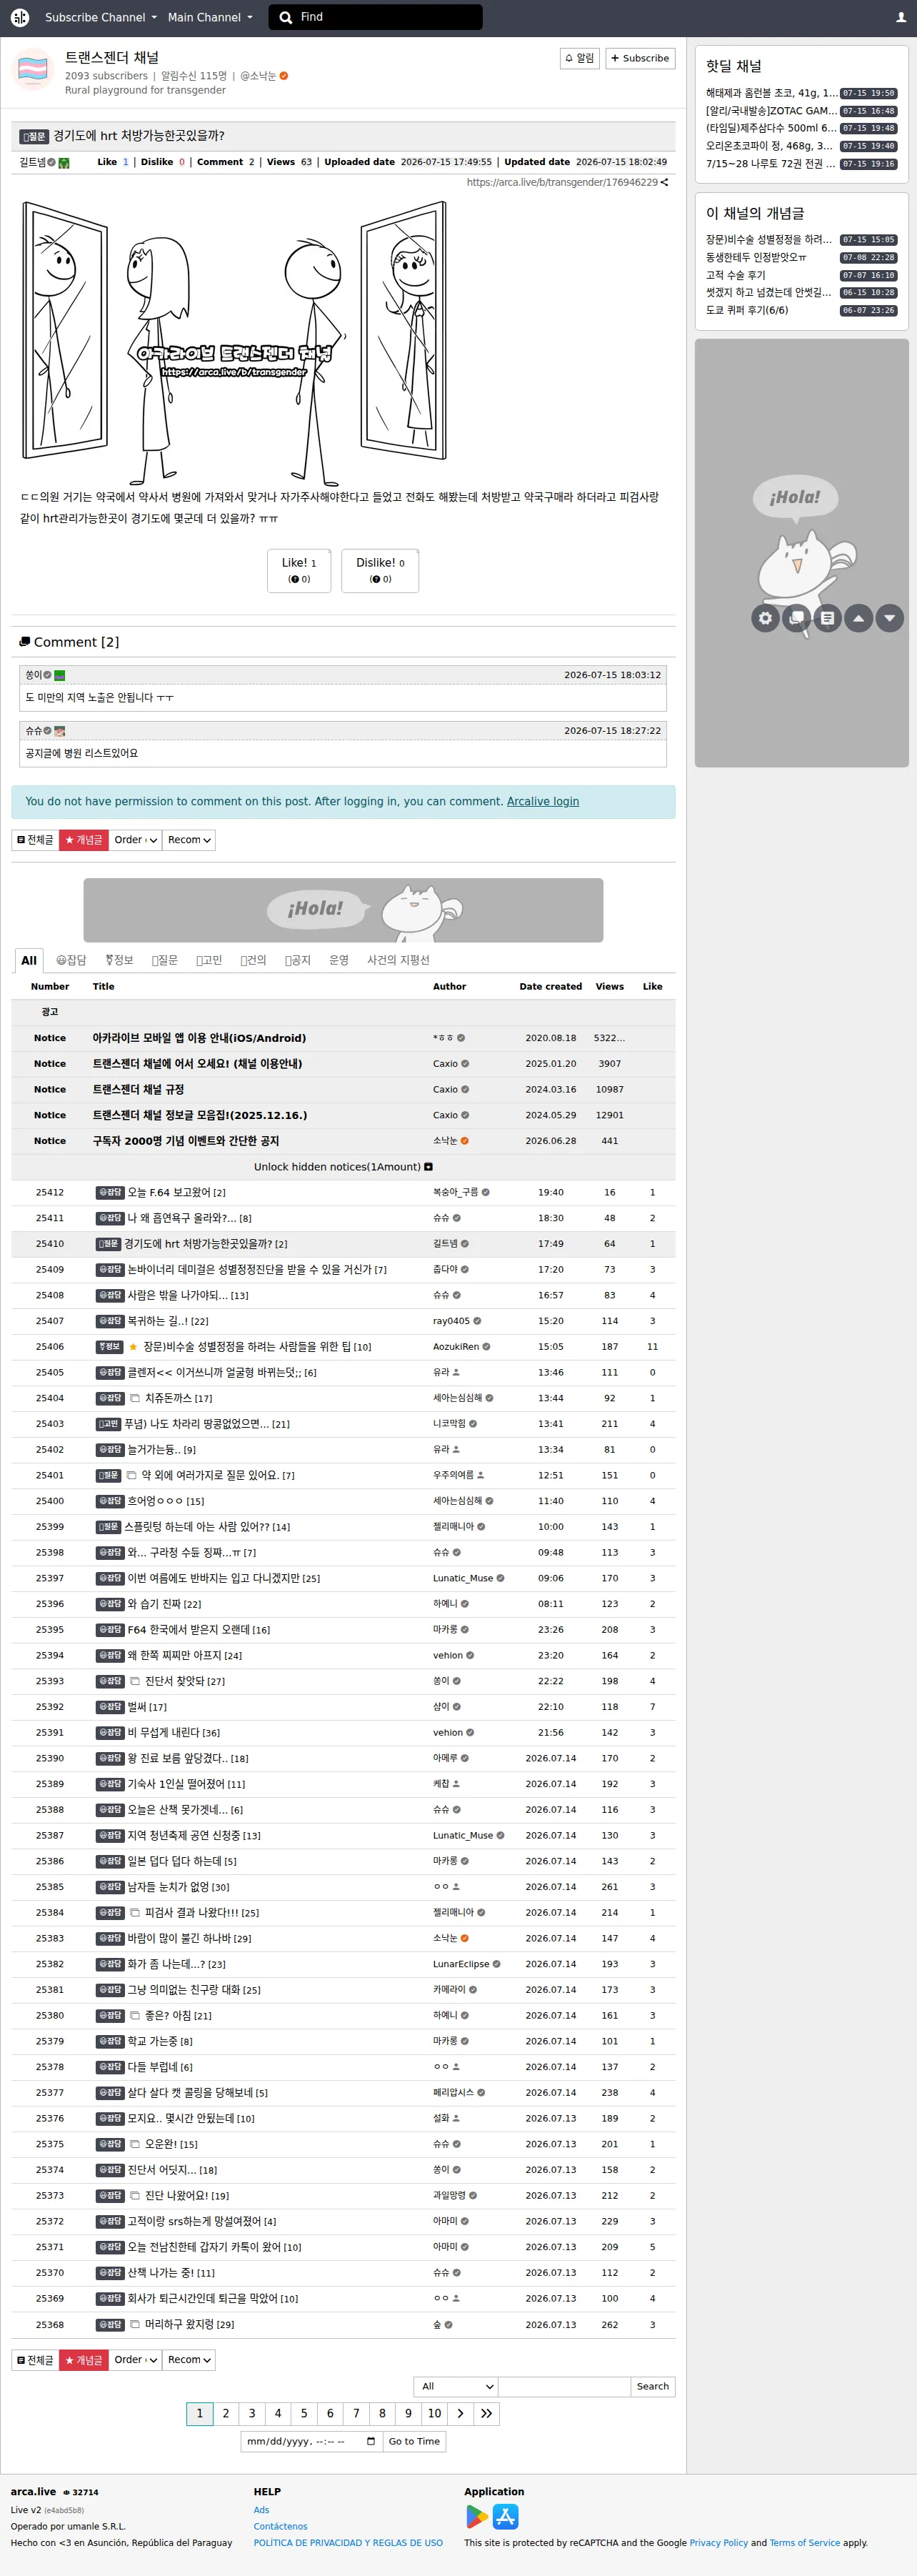Follow the Arcalive login link
The image size is (917, 2576).
click(543, 801)
